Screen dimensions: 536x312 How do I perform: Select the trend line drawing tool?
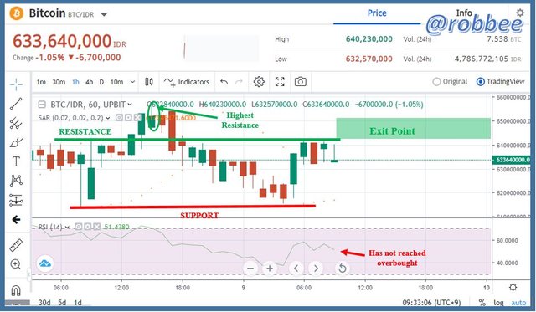(16, 104)
